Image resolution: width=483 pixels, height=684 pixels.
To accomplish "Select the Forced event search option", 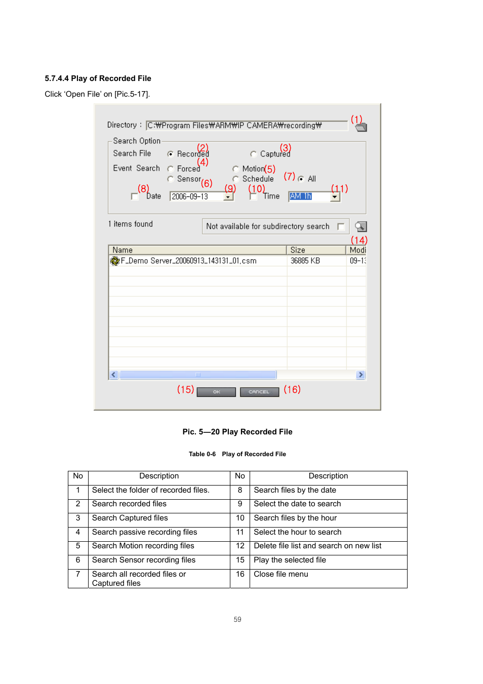I will tap(171, 169).
